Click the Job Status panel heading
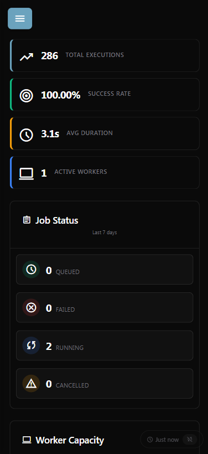 click(x=56, y=220)
